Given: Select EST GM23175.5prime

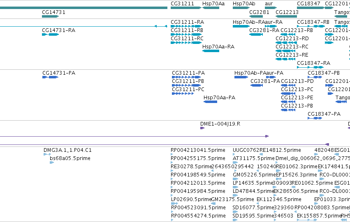Looking at the screenshot, I should tap(213, 204).
